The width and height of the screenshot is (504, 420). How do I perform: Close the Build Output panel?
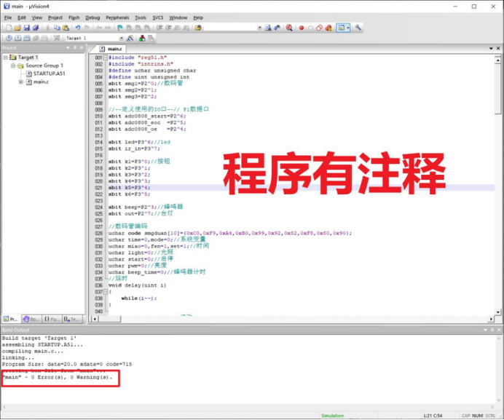click(x=499, y=330)
